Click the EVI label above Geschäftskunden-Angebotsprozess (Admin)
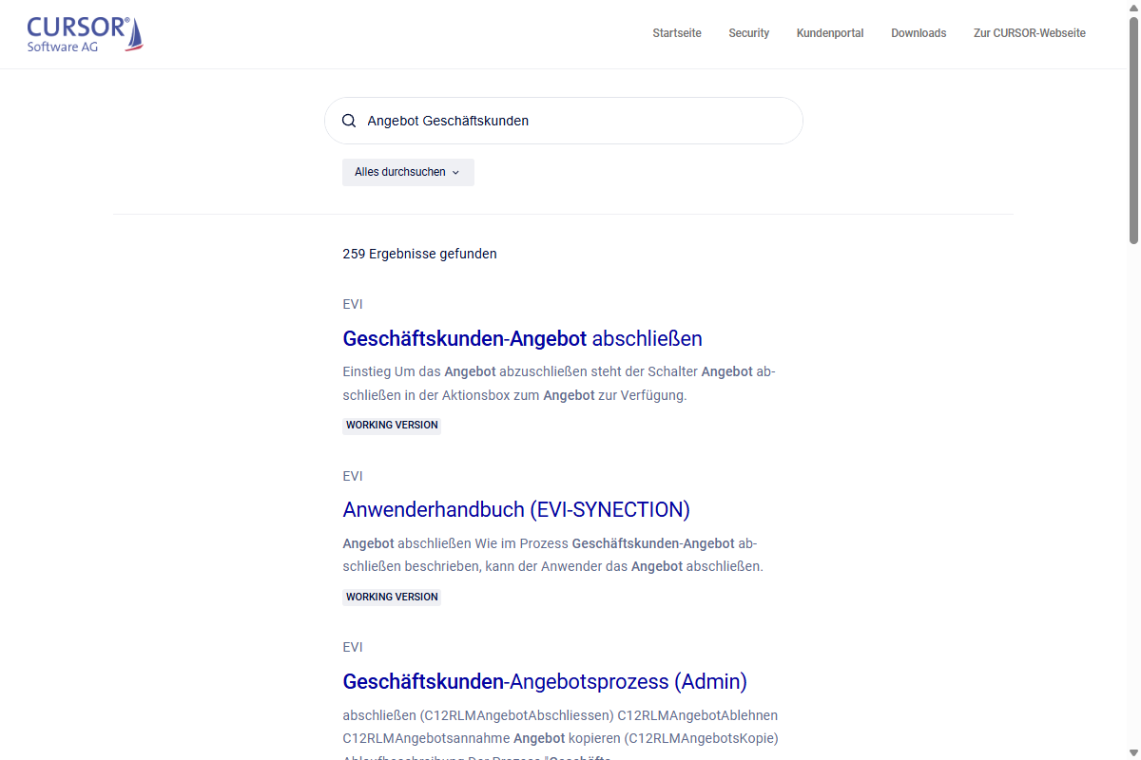The height and width of the screenshot is (760, 1141). click(352, 647)
